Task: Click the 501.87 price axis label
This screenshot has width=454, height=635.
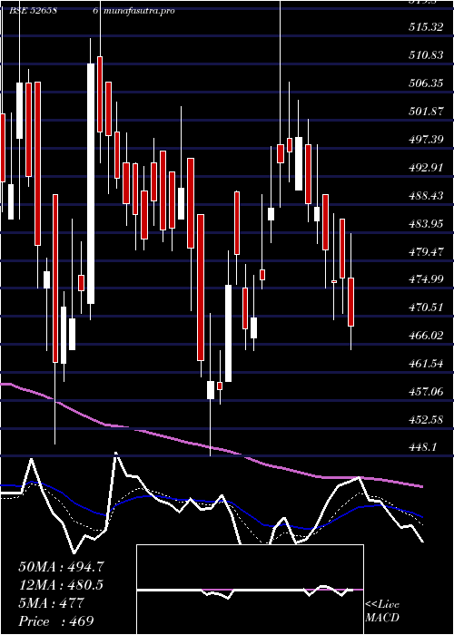Action: tap(425, 112)
